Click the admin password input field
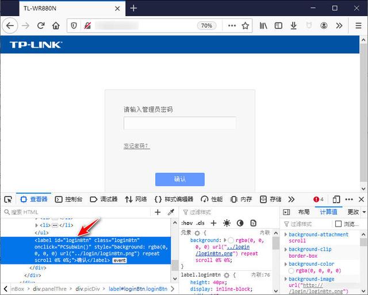This screenshot has width=368, height=295. (x=180, y=123)
